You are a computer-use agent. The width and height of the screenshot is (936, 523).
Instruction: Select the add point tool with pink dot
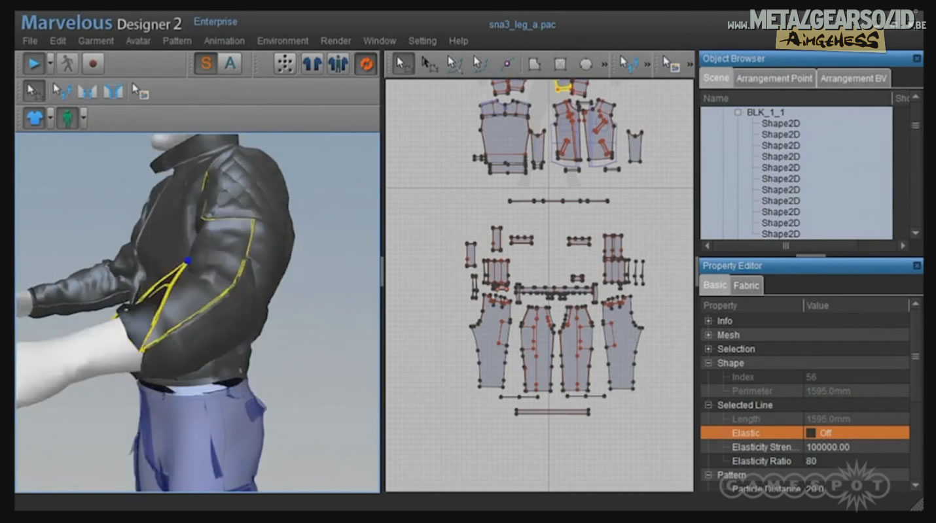point(507,64)
